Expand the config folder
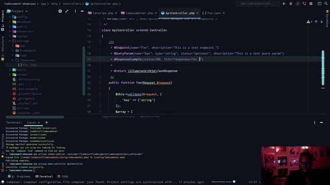 tap(10, 17)
